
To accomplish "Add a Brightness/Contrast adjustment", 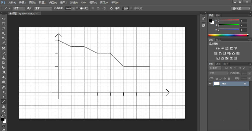I will pyautogui.click(x=218, y=48).
